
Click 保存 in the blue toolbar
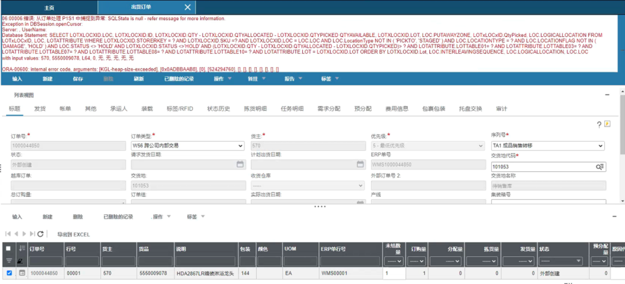click(78, 79)
